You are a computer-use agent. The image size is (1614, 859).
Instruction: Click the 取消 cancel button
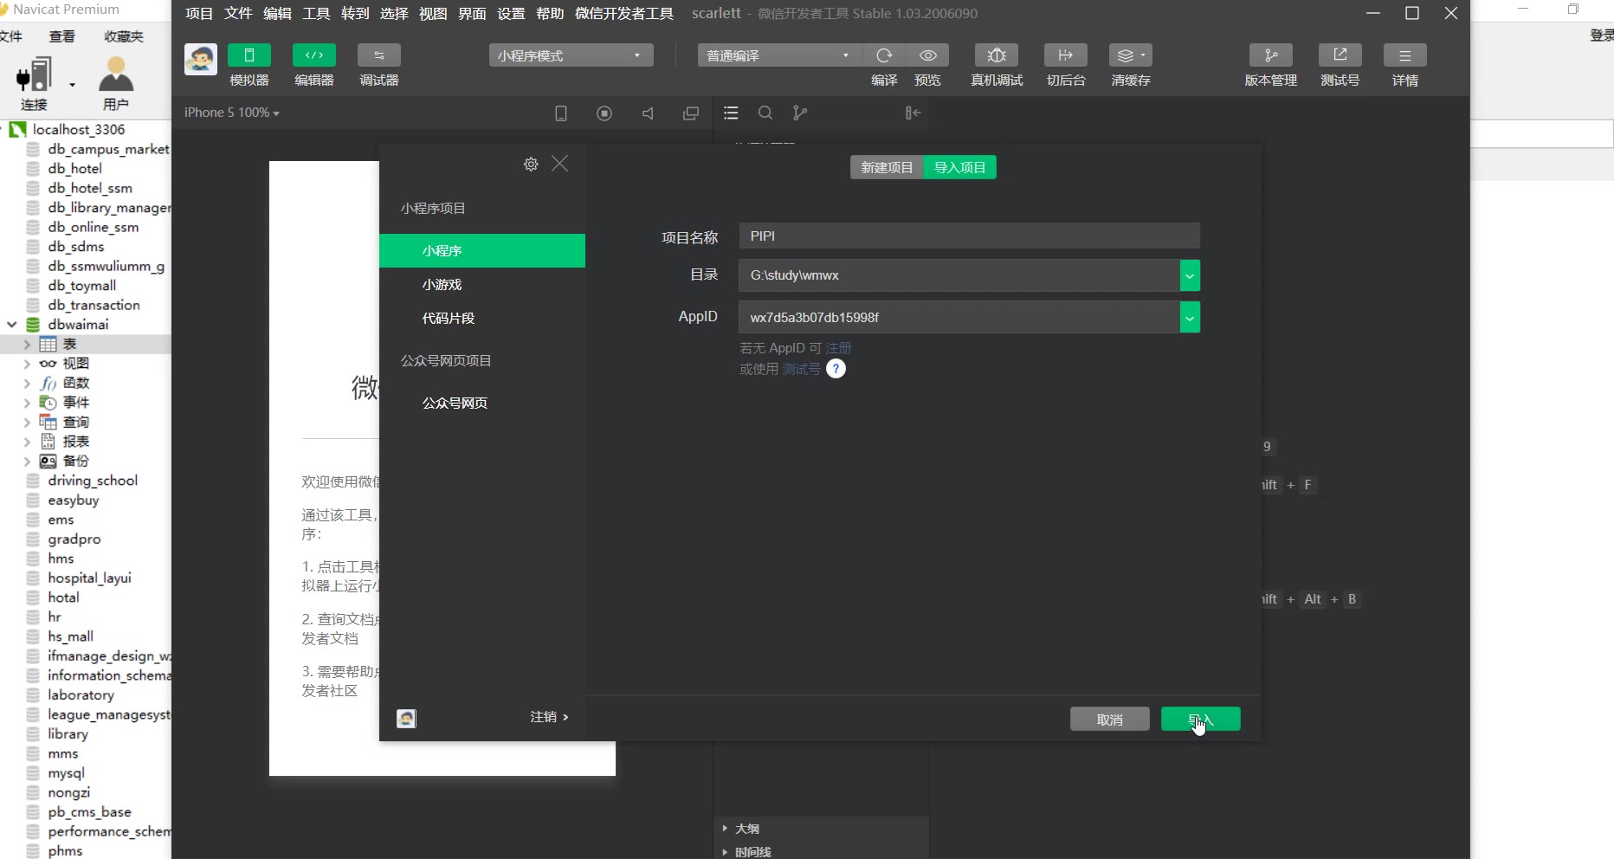click(x=1109, y=720)
